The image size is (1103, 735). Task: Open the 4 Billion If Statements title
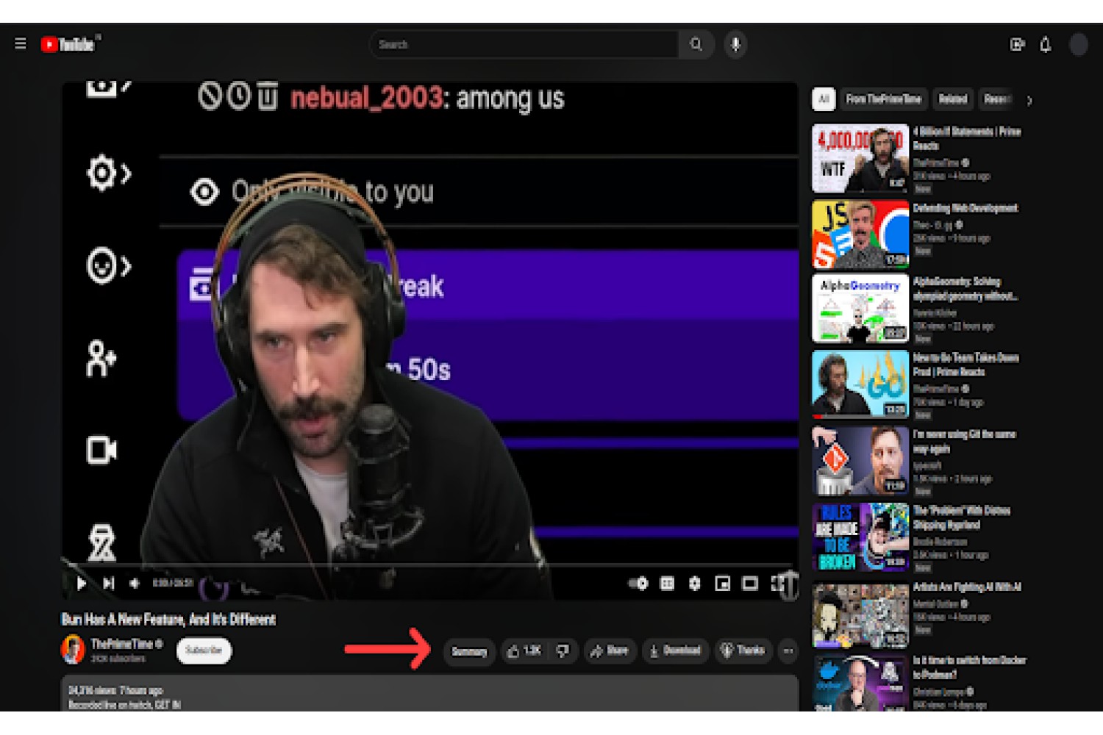coord(967,138)
